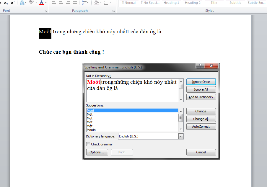Open the line spacing dropdown
267x187 pixels.
85,3
